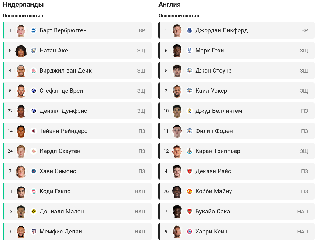Viewport: 317px width, 242px height.
Task: Click the Manchester United crest beside Кобби Майну
Action: (x=190, y=191)
